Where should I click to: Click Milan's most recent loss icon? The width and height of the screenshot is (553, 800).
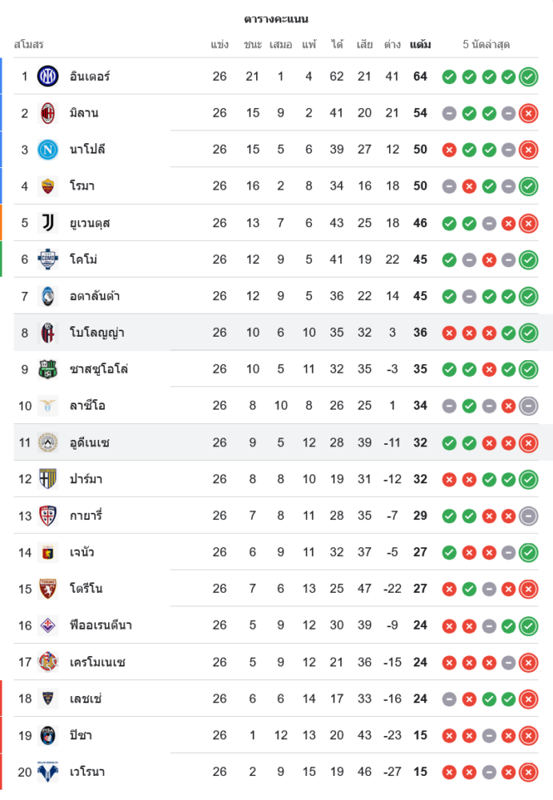528,114
